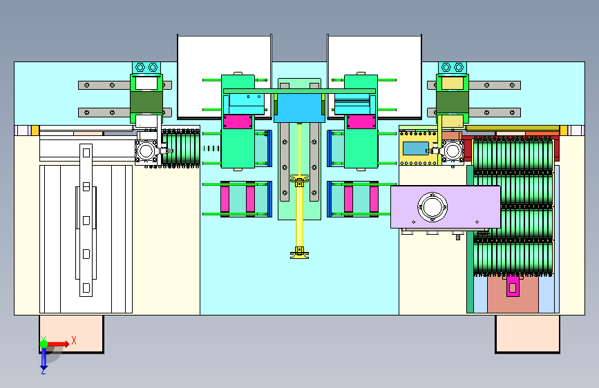The height and width of the screenshot is (388, 599).
Task: Select the dark green block in the left clamp
Action: [x=146, y=102]
